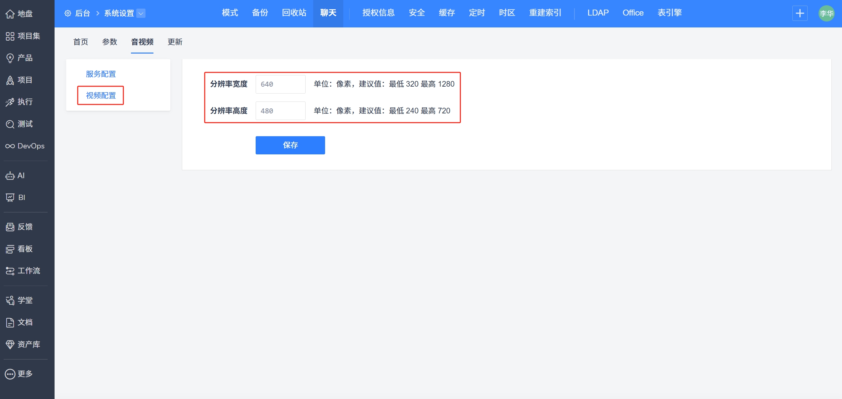Open the 执行 execution icon

click(x=10, y=102)
